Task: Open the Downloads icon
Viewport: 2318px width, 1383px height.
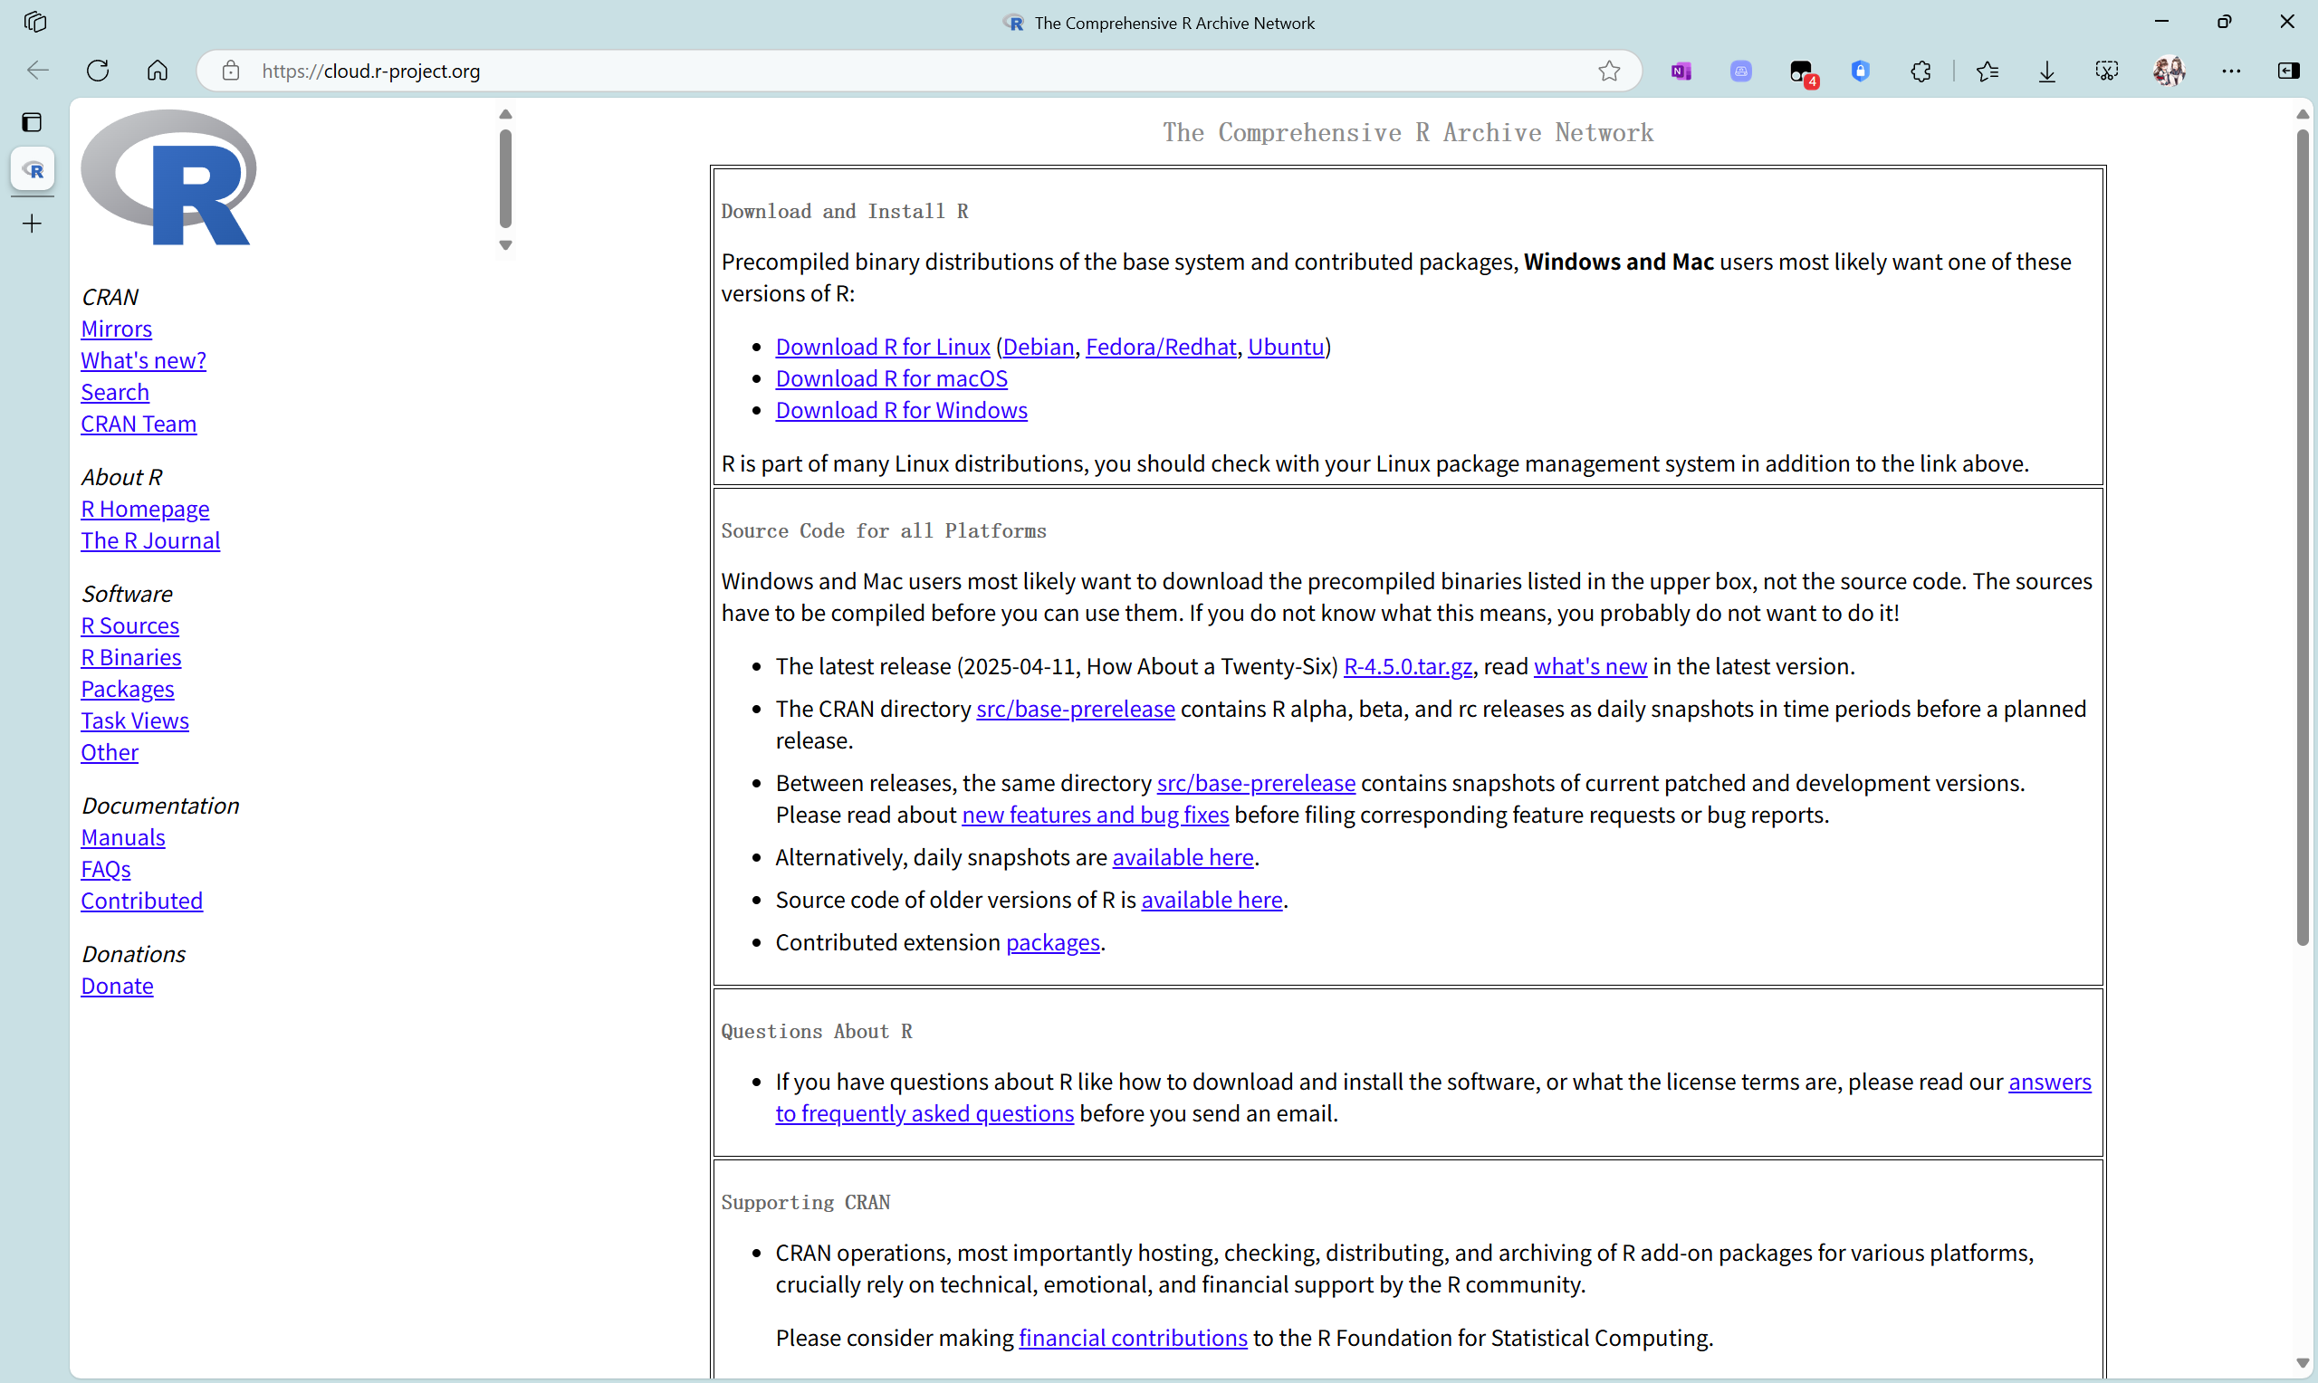Action: coord(2046,71)
